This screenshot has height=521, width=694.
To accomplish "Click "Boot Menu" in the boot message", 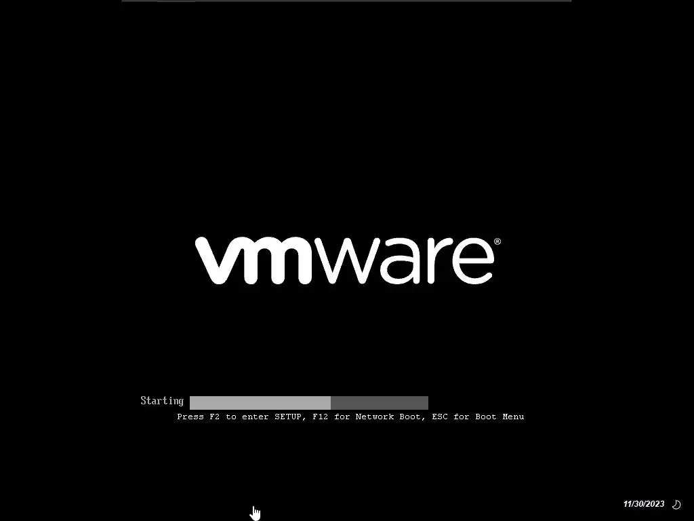I will point(499,417).
